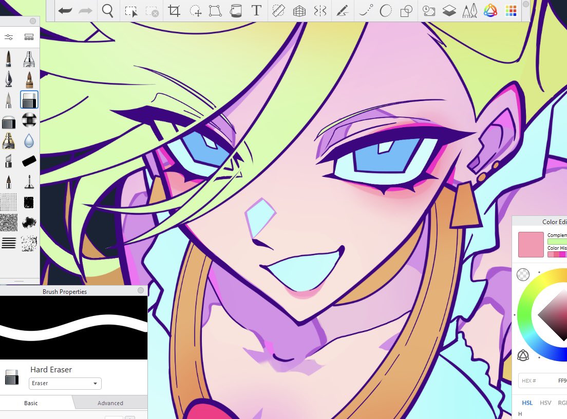The height and width of the screenshot is (419, 567).
Task: Toggle the Perspective Guide grid
Action: click(x=299, y=11)
